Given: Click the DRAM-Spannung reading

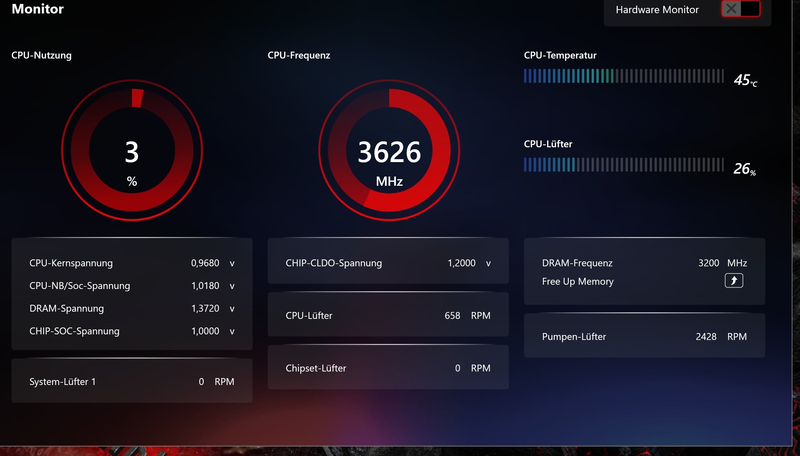Looking at the screenshot, I should [205, 308].
